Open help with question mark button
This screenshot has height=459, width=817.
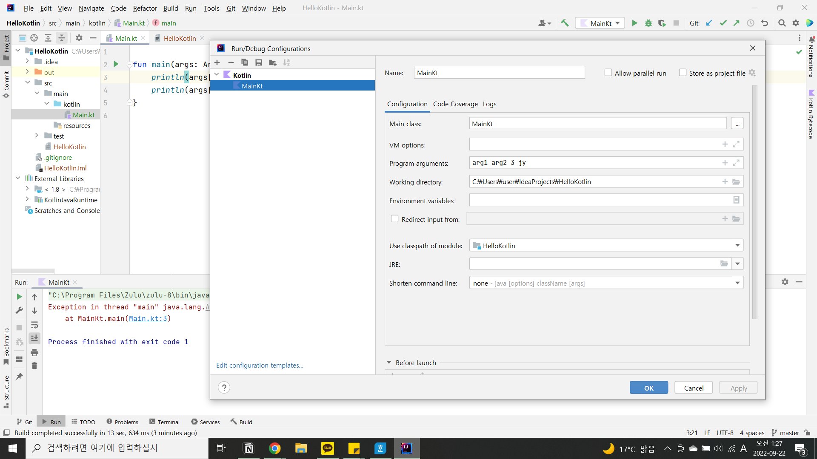point(224,388)
